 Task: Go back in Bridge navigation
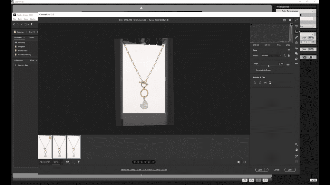click(x=14, y=24)
